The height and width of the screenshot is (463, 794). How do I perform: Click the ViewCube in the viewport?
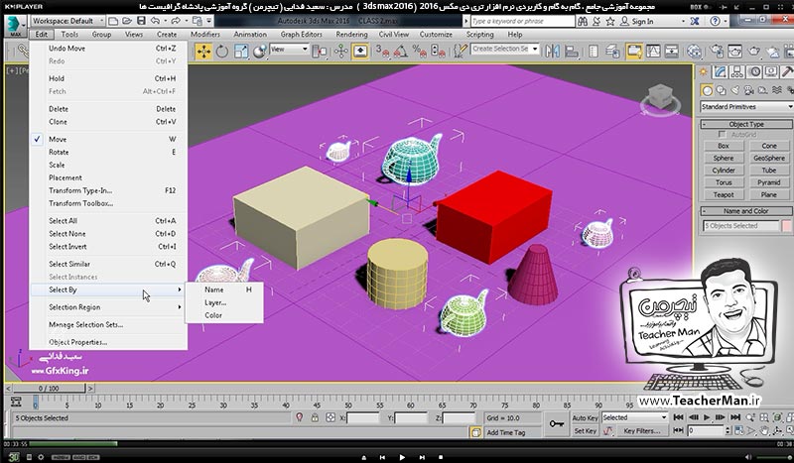pyautogui.click(x=660, y=99)
